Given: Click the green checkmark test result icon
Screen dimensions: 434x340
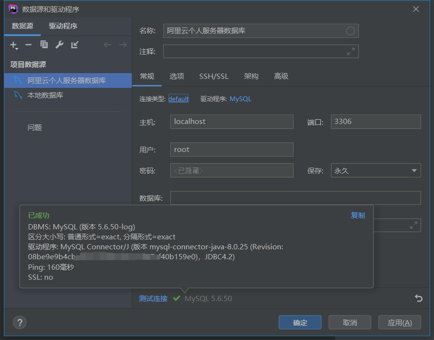Looking at the screenshot, I should [x=176, y=298].
